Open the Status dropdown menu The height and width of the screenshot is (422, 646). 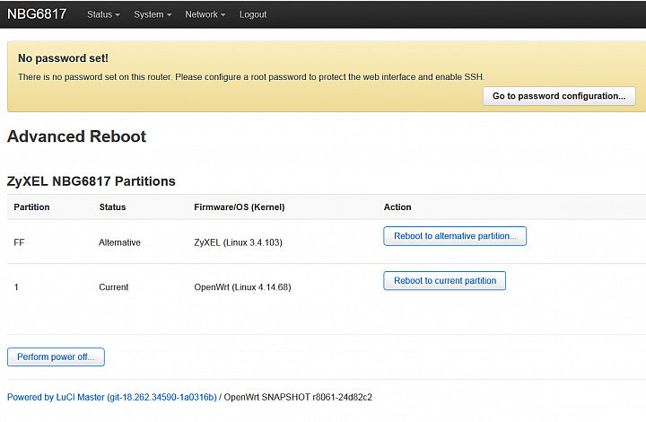103,14
